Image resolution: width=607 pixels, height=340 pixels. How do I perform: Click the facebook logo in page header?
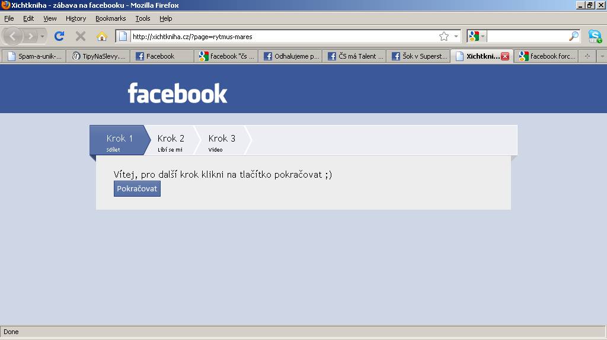(177, 93)
